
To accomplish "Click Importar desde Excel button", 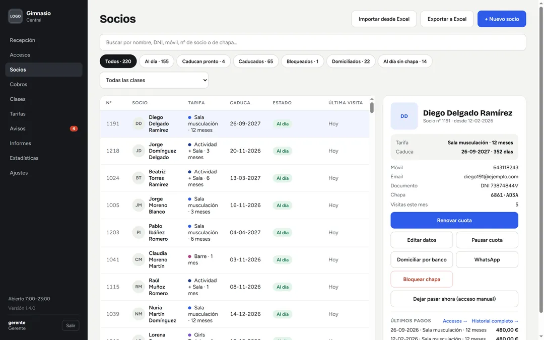I will coord(384,19).
